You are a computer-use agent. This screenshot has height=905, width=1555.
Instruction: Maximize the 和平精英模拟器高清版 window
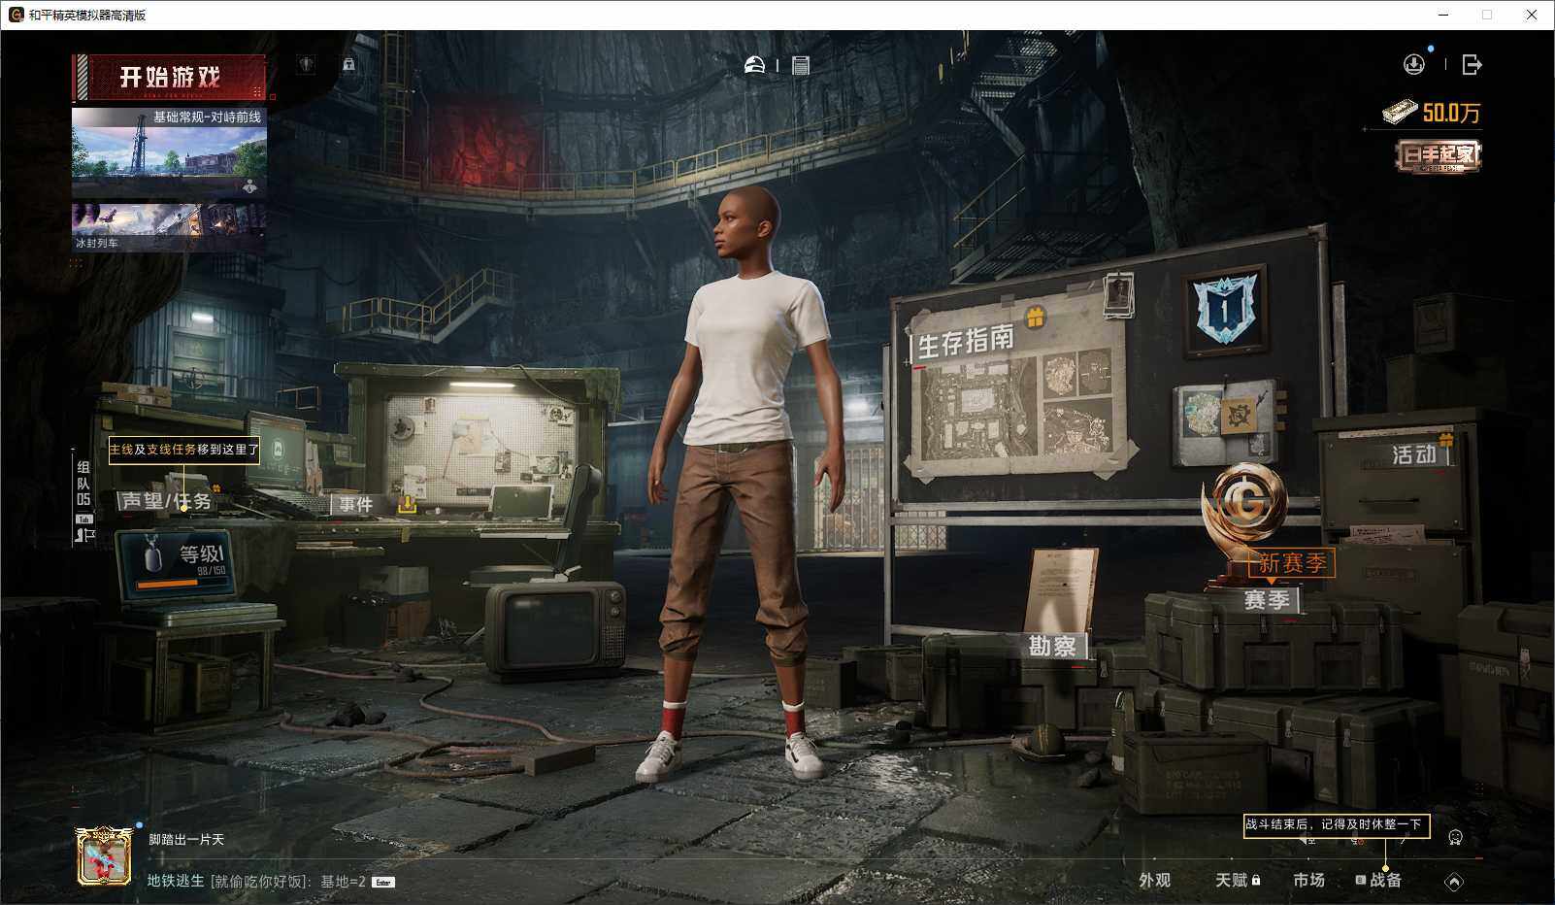[1487, 15]
